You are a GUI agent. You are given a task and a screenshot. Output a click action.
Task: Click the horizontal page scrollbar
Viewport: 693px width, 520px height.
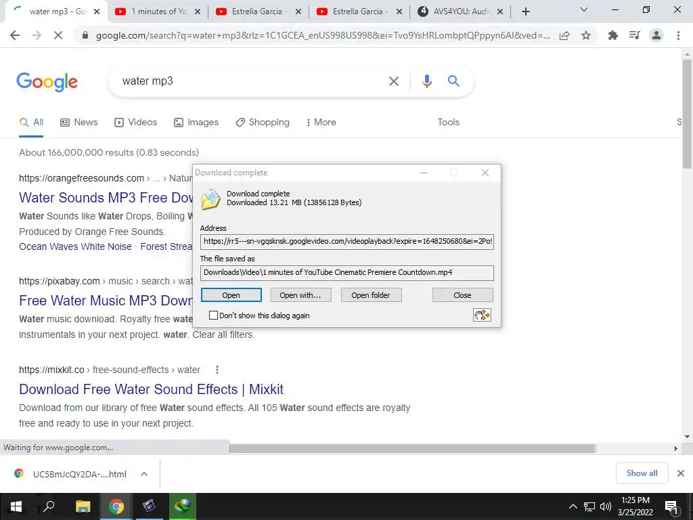[x=412, y=448]
